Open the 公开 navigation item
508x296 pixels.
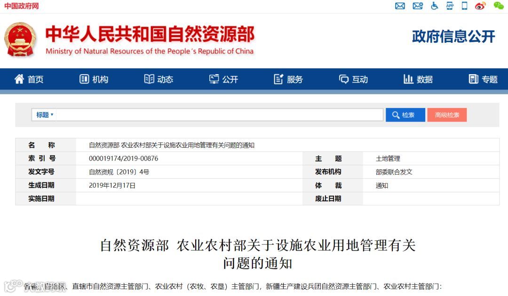pos(230,79)
